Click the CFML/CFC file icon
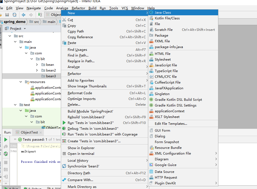The height and width of the screenshot is (189, 257). [151, 77]
